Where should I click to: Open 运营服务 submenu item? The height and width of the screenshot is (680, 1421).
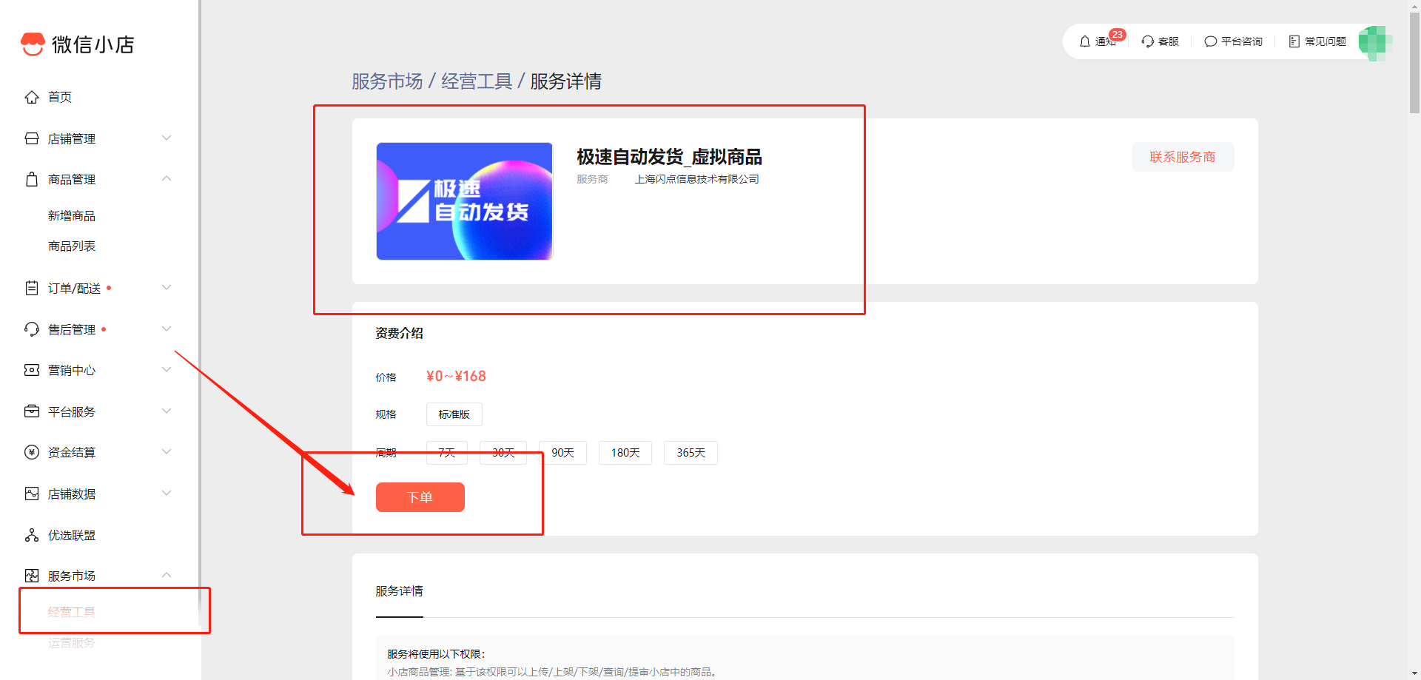click(72, 643)
